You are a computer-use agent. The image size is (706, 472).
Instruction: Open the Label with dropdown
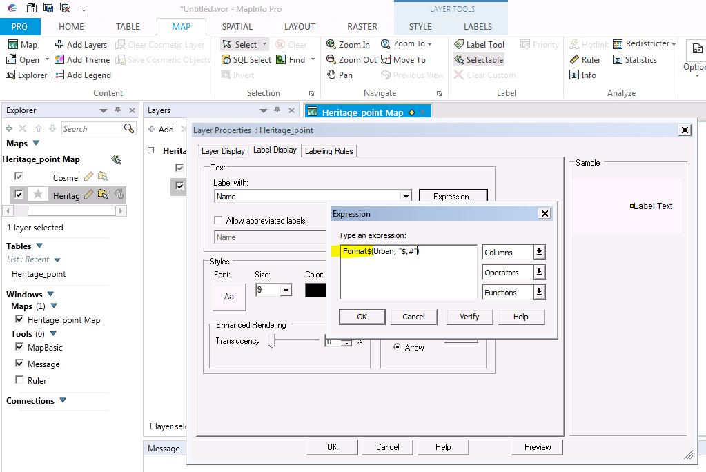point(406,195)
